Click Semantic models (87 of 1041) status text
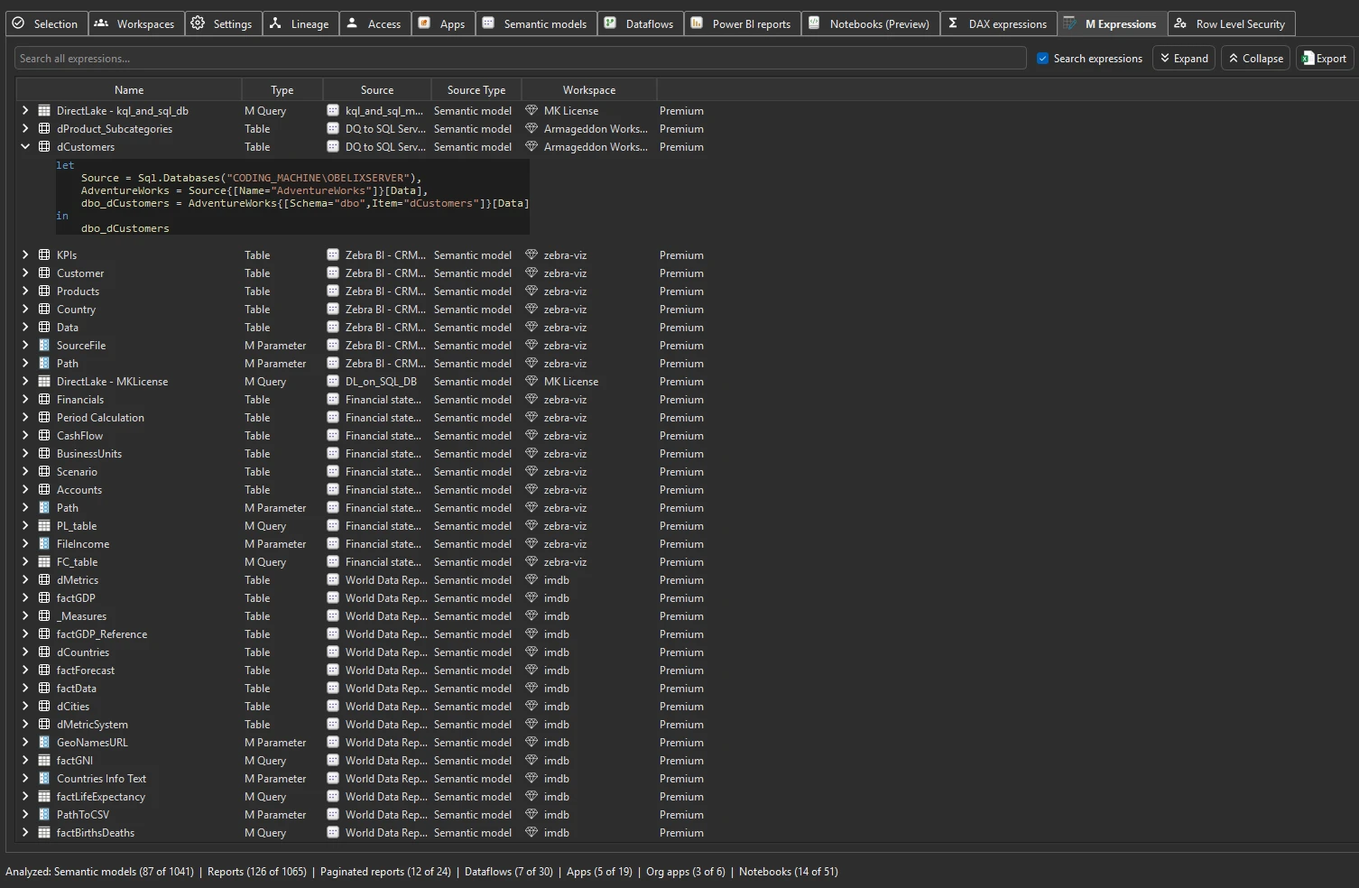This screenshot has height=888, width=1359. 124,872
